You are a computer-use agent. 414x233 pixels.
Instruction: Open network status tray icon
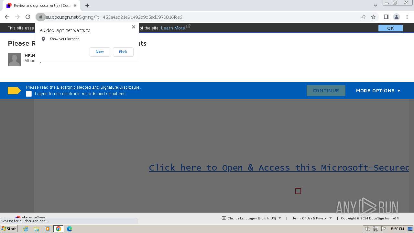click(x=376, y=229)
